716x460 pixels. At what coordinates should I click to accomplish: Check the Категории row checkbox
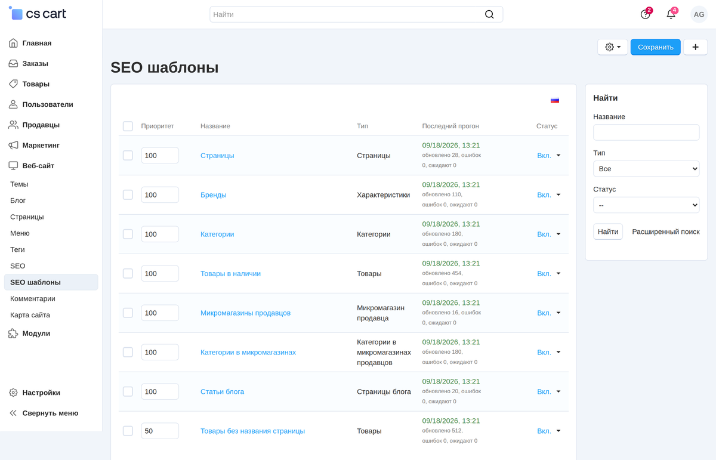click(x=128, y=234)
